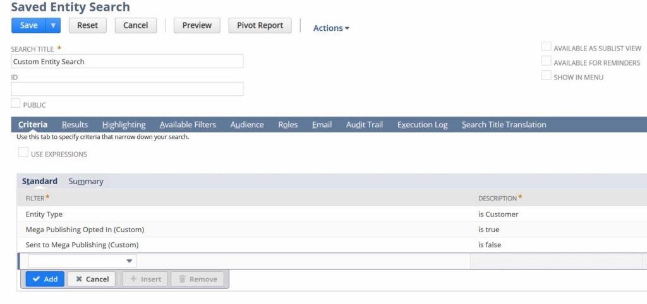Switch to the Results tab
Viewport: 647px width, 304px height.
pyautogui.click(x=75, y=125)
